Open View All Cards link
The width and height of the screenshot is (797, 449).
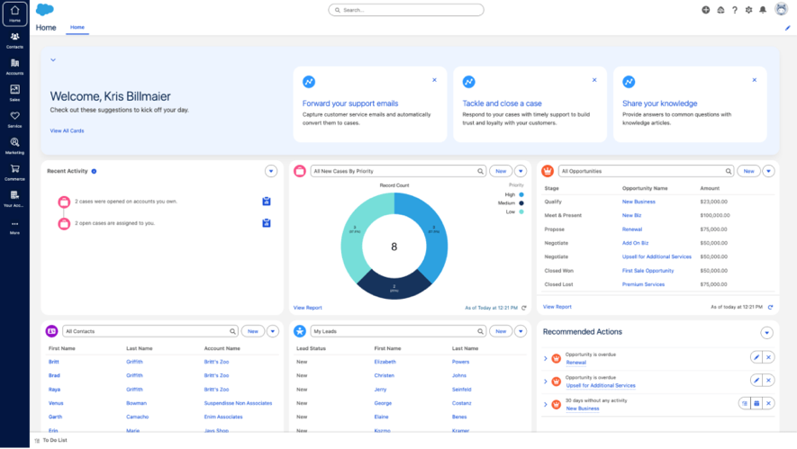coord(67,130)
